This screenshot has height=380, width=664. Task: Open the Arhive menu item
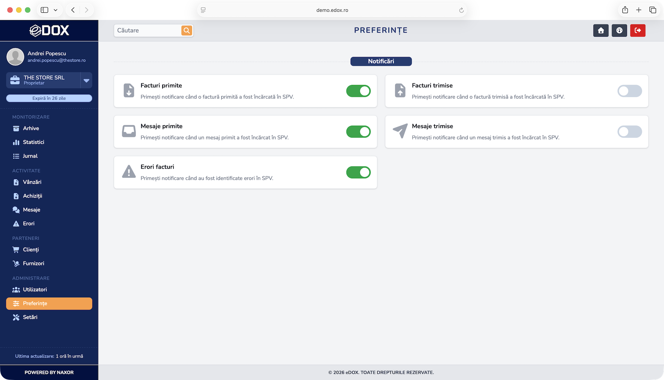[31, 129]
